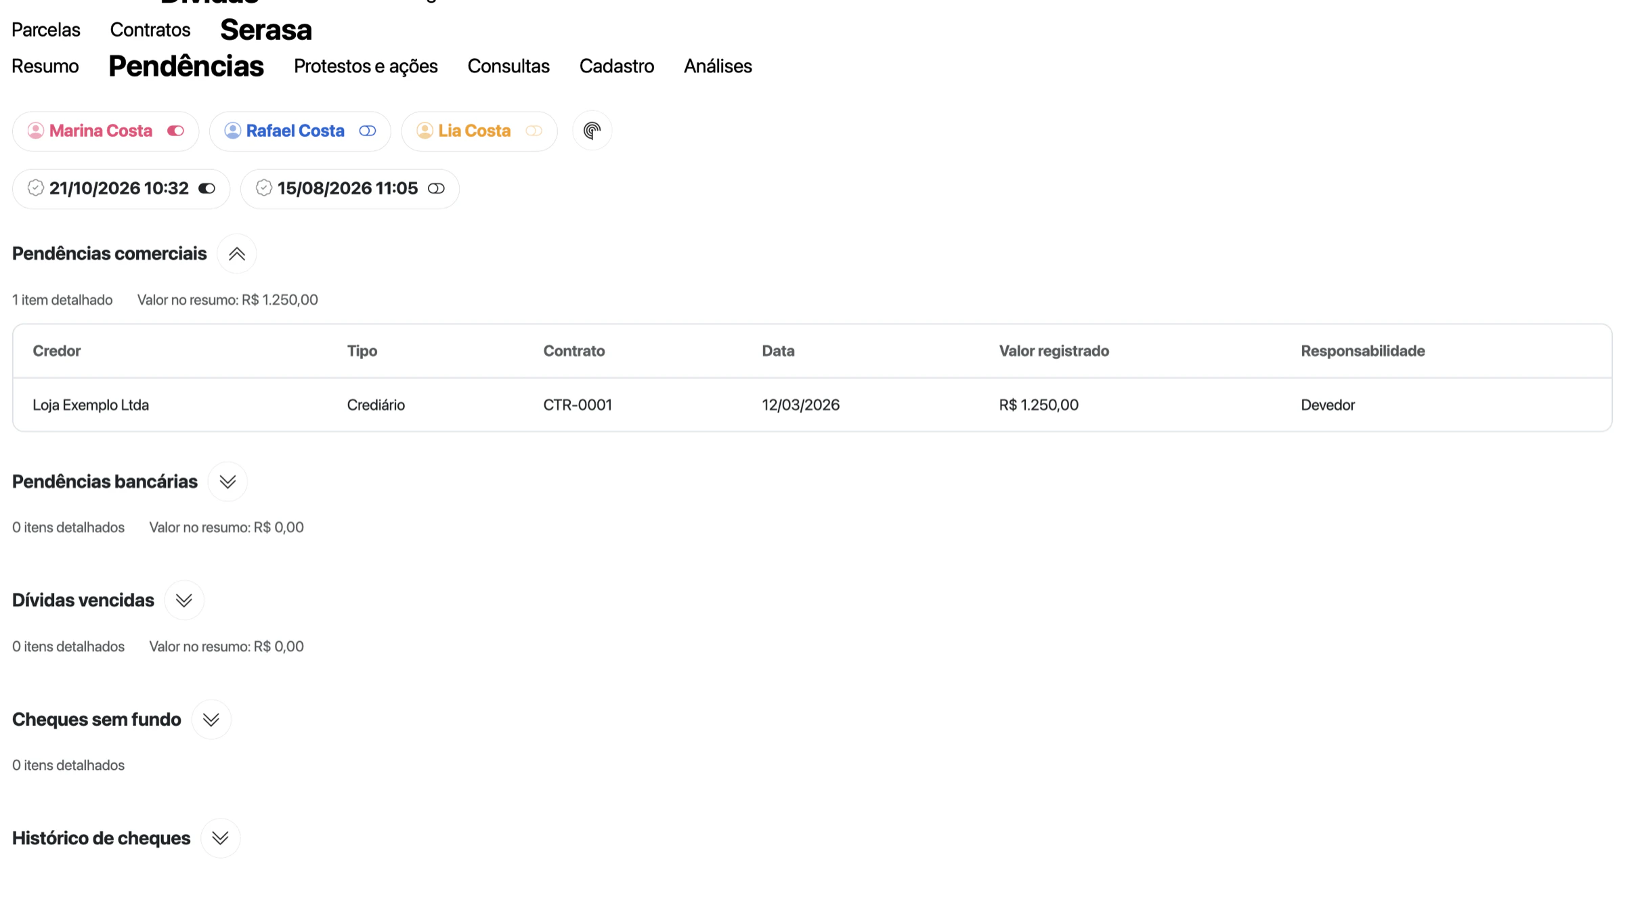
Task: Expand the Histórico de cheques section
Action: pos(220,838)
